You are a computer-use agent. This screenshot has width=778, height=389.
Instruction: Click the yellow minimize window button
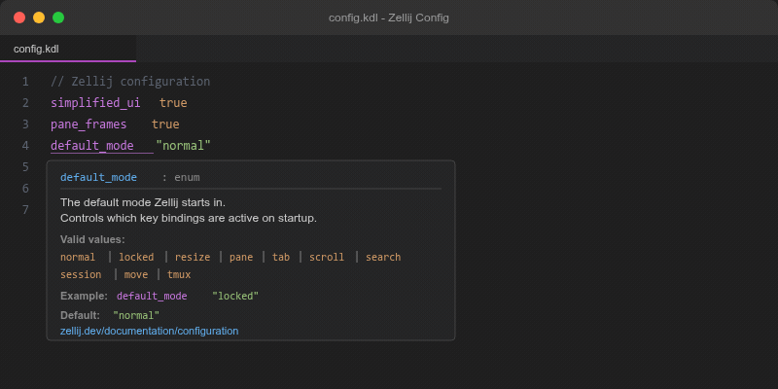tap(39, 18)
